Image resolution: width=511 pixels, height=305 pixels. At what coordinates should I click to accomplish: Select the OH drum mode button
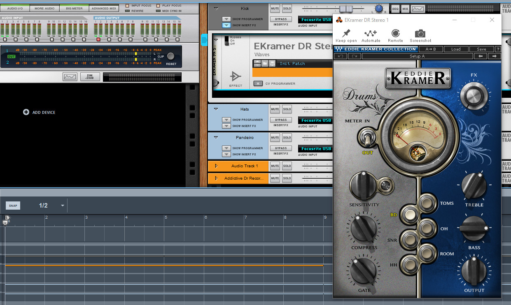(x=427, y=227)
